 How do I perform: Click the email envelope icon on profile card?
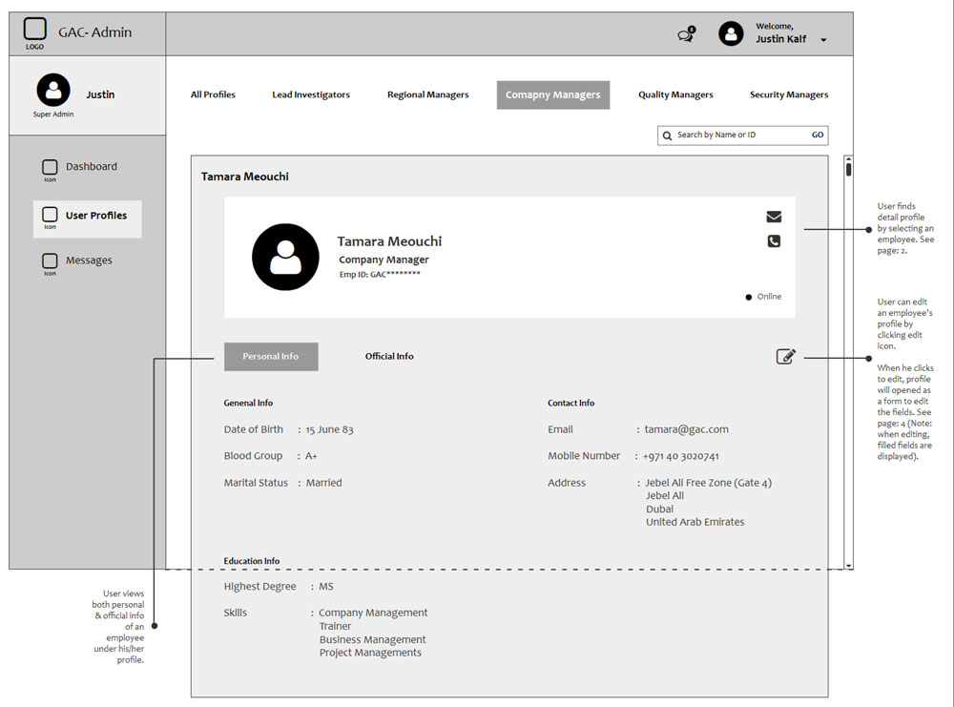click(774, 217)
